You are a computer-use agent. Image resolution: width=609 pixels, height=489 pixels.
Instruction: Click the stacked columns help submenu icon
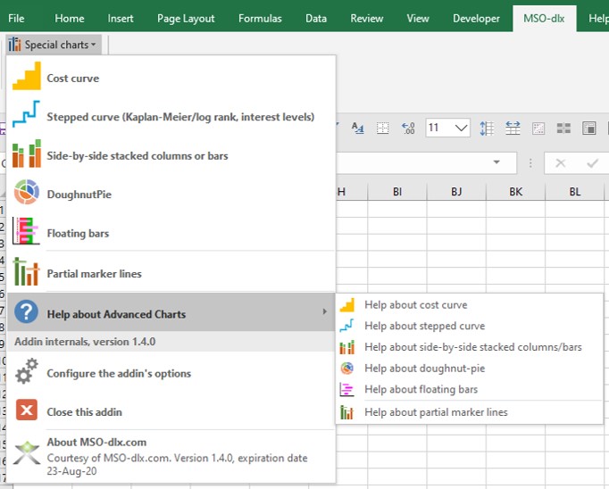(x=346, y=347)
